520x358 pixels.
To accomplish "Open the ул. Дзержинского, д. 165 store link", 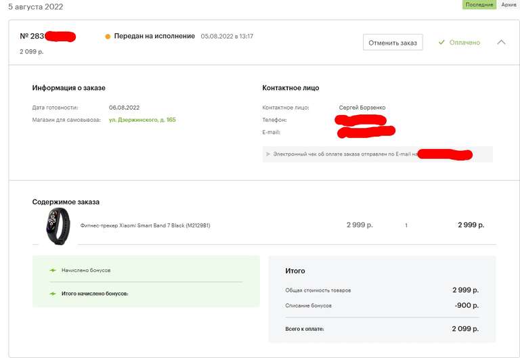I will click(x=142, y=120).
